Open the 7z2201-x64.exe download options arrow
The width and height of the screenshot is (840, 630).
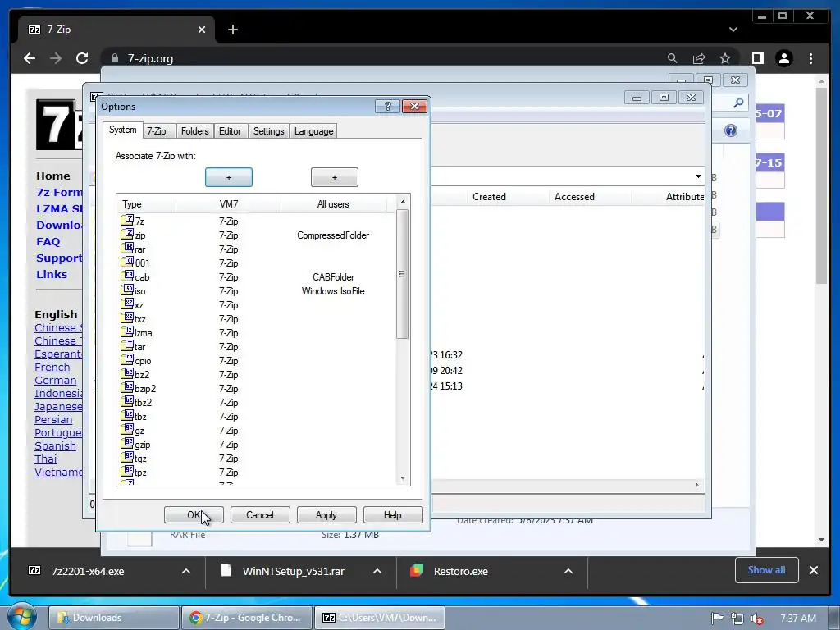(x=186, y=571)
